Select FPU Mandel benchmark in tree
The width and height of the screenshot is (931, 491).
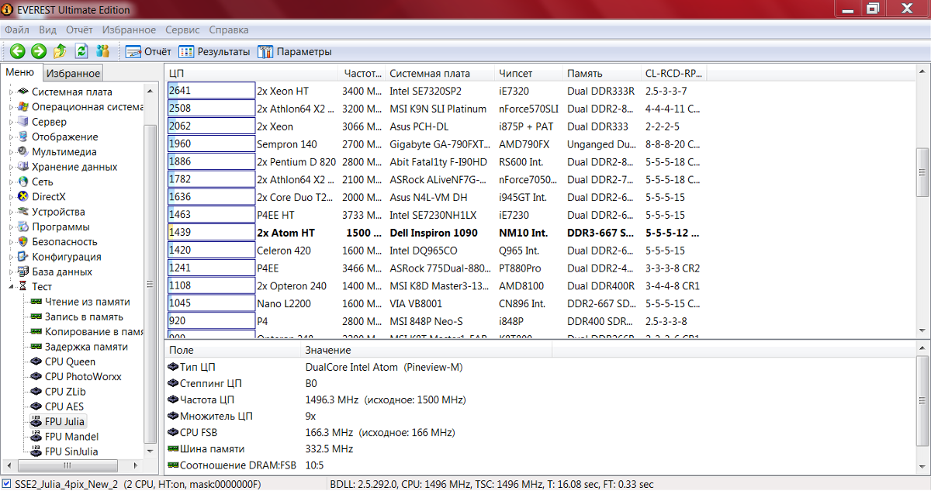coord(72,437)
